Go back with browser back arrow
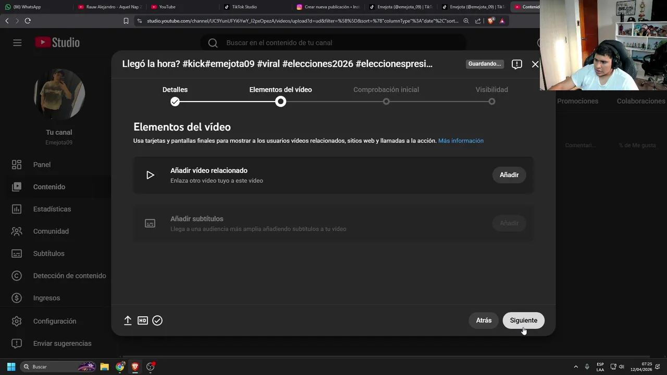Viewport: 667px width, 375px height. pyautogui.click(x=7, y=21)
